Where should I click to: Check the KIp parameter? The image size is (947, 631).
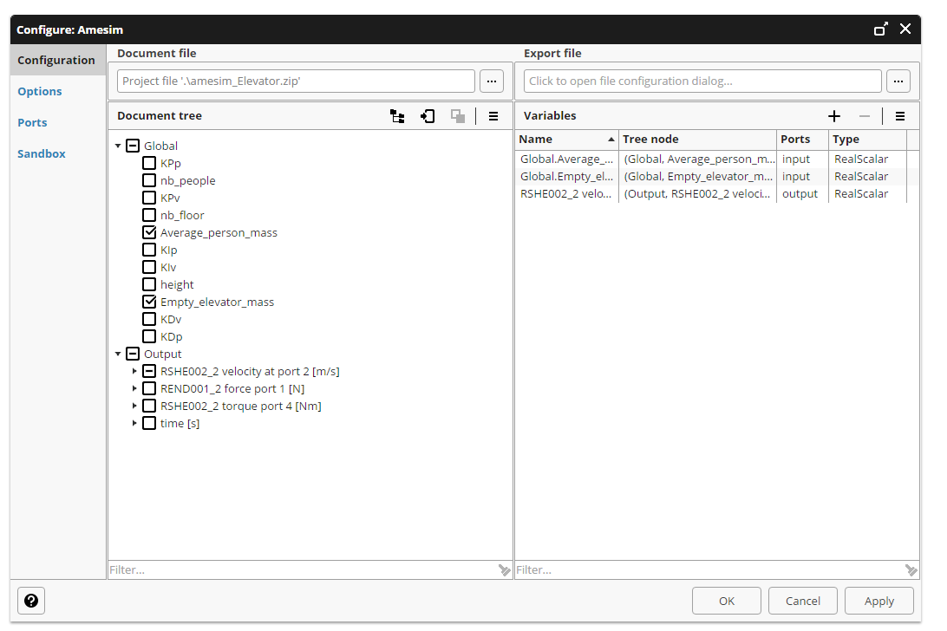click(149, 250)
